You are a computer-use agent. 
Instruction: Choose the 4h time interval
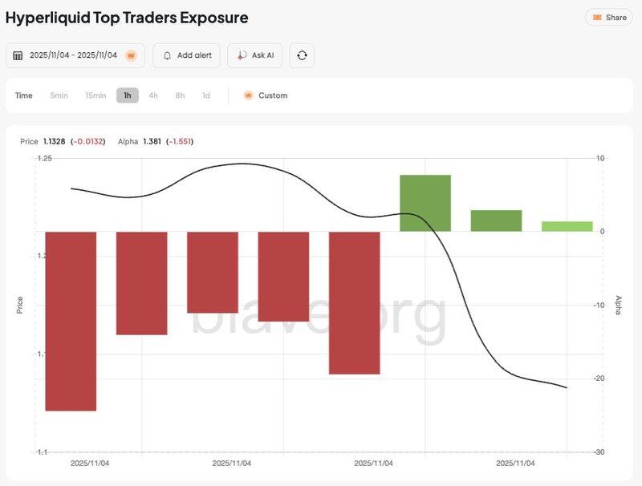[153, 95]
